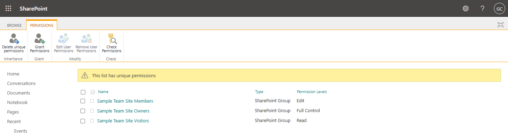Click Remove User Permissions

point(86,43)
